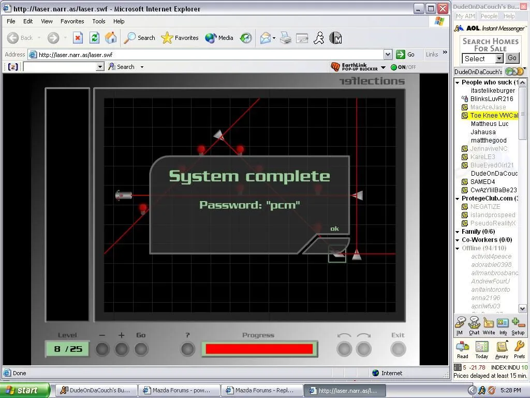Open the address bar dropdown arrow
Image resolution: width=530 pixels, height=398 pixels.
388,54
